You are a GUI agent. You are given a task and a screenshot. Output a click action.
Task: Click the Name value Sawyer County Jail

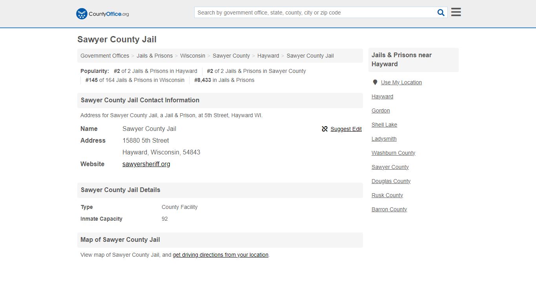(149, 129)
